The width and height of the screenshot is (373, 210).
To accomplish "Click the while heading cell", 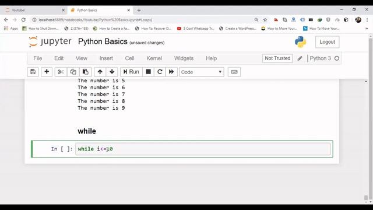I will (x=87, y=131).
